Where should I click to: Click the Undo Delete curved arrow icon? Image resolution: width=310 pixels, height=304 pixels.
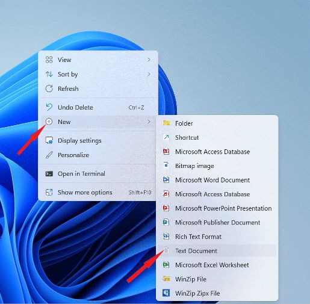coord(49,107)
